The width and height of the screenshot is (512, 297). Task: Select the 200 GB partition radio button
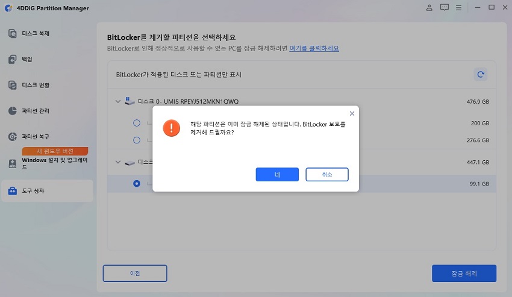(x=137, y=123)
